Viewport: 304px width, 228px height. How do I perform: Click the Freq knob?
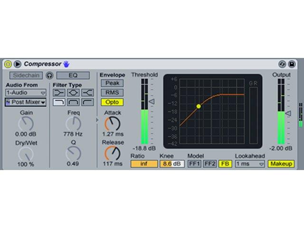click(73, 123)
